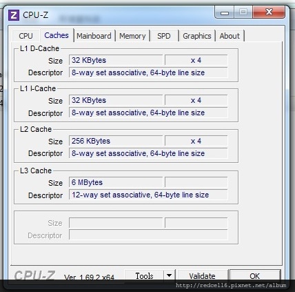This screenshot has width=295, height=292.
Task: Click the OK button
Action: pos(255,276)
